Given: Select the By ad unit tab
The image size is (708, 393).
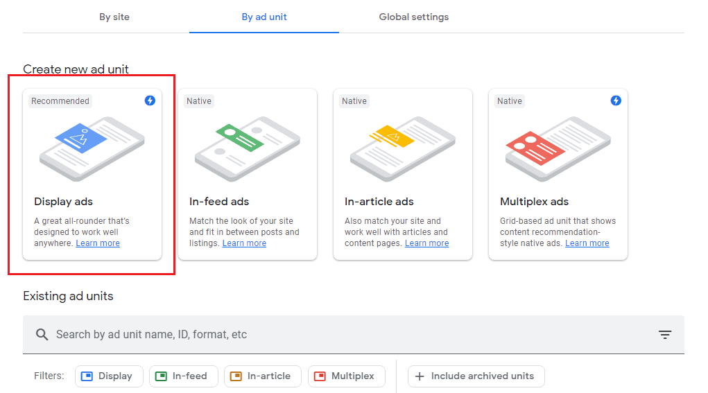Looking at the screenshot, I should tap(264, 17).
